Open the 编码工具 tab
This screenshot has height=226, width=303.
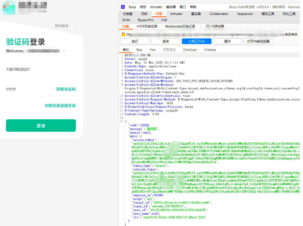[268, 14]
